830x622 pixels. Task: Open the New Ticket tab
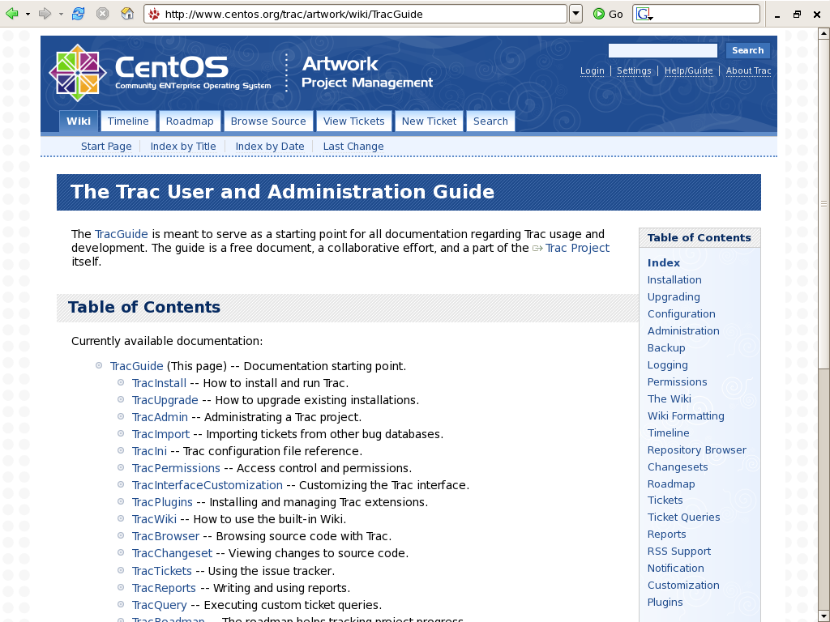pyautogui.click(x=429, y=121)
